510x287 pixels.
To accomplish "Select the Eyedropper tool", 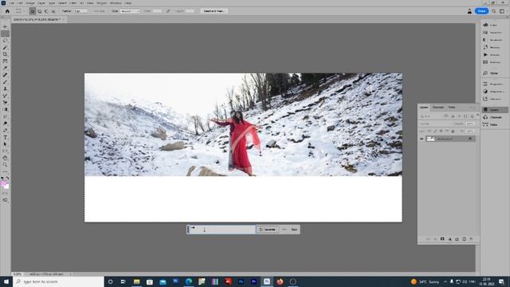I will (x=5, y=68).
